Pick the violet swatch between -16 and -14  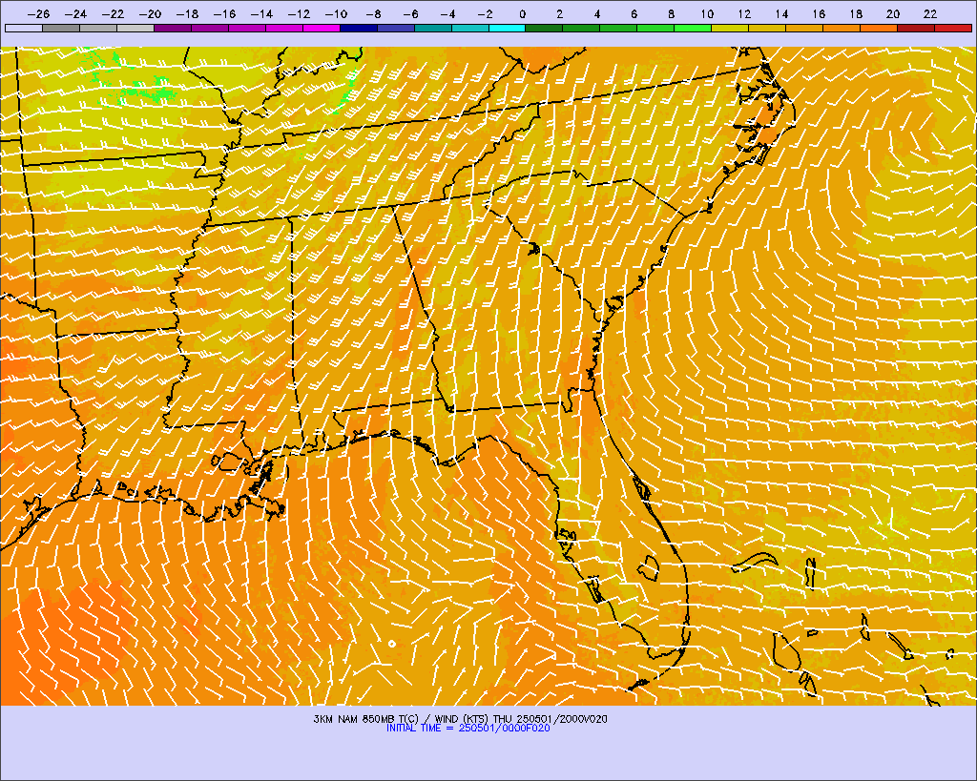point(247,28)
